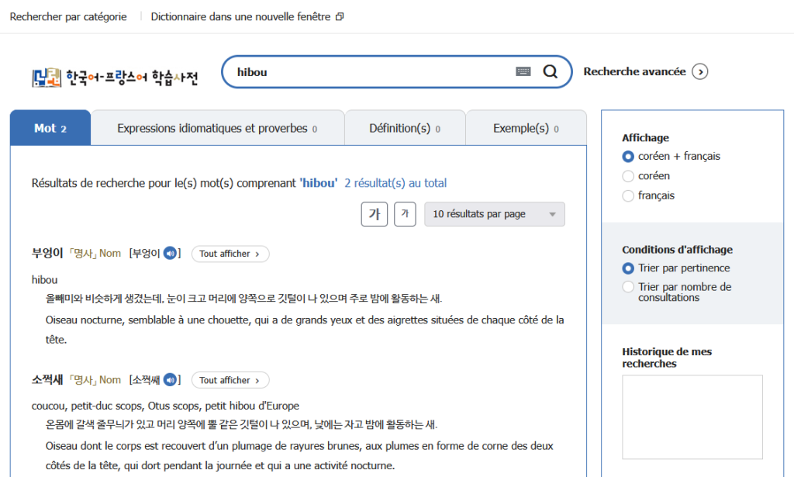This screenshot has width=794, height=477.
Task: Open Expressions idiomatiques et proverbes tab
Action: point(218,128)
